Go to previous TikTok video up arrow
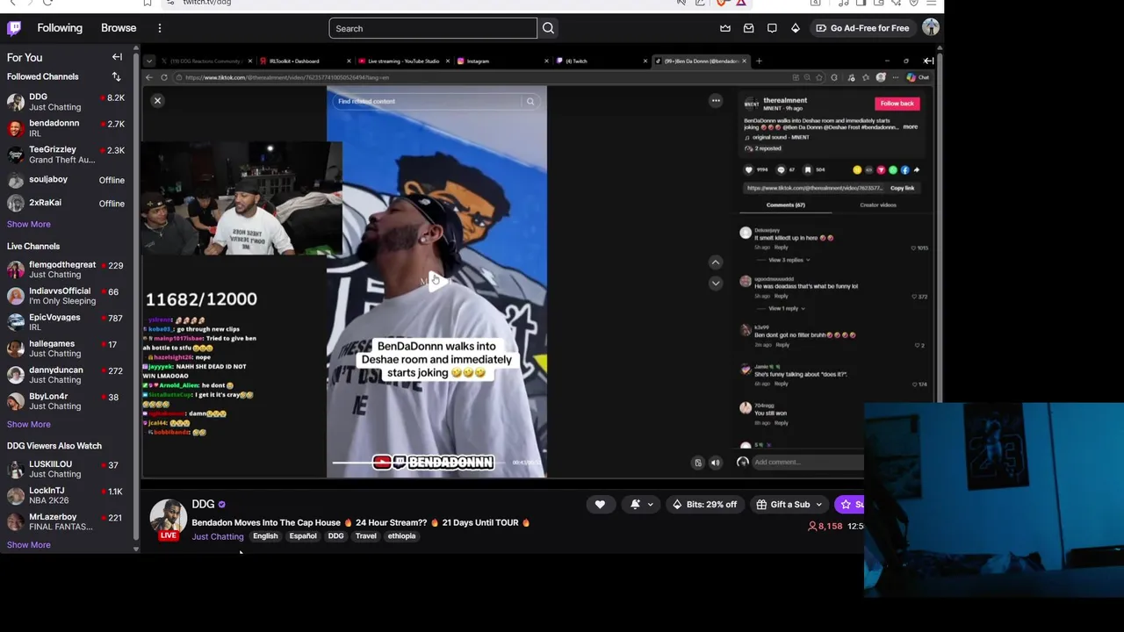Image resolution: width=1124 pixels, height=632 pixels. pos(716,262)
